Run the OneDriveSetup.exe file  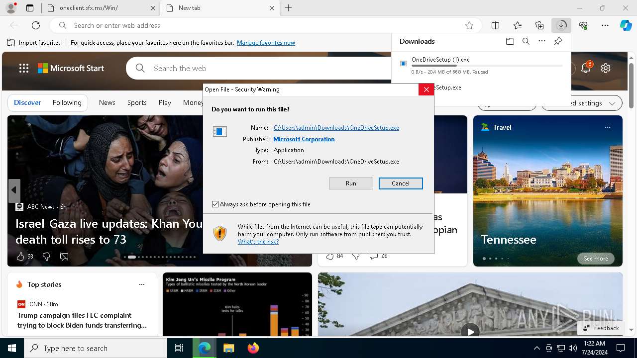pos(351,183)
